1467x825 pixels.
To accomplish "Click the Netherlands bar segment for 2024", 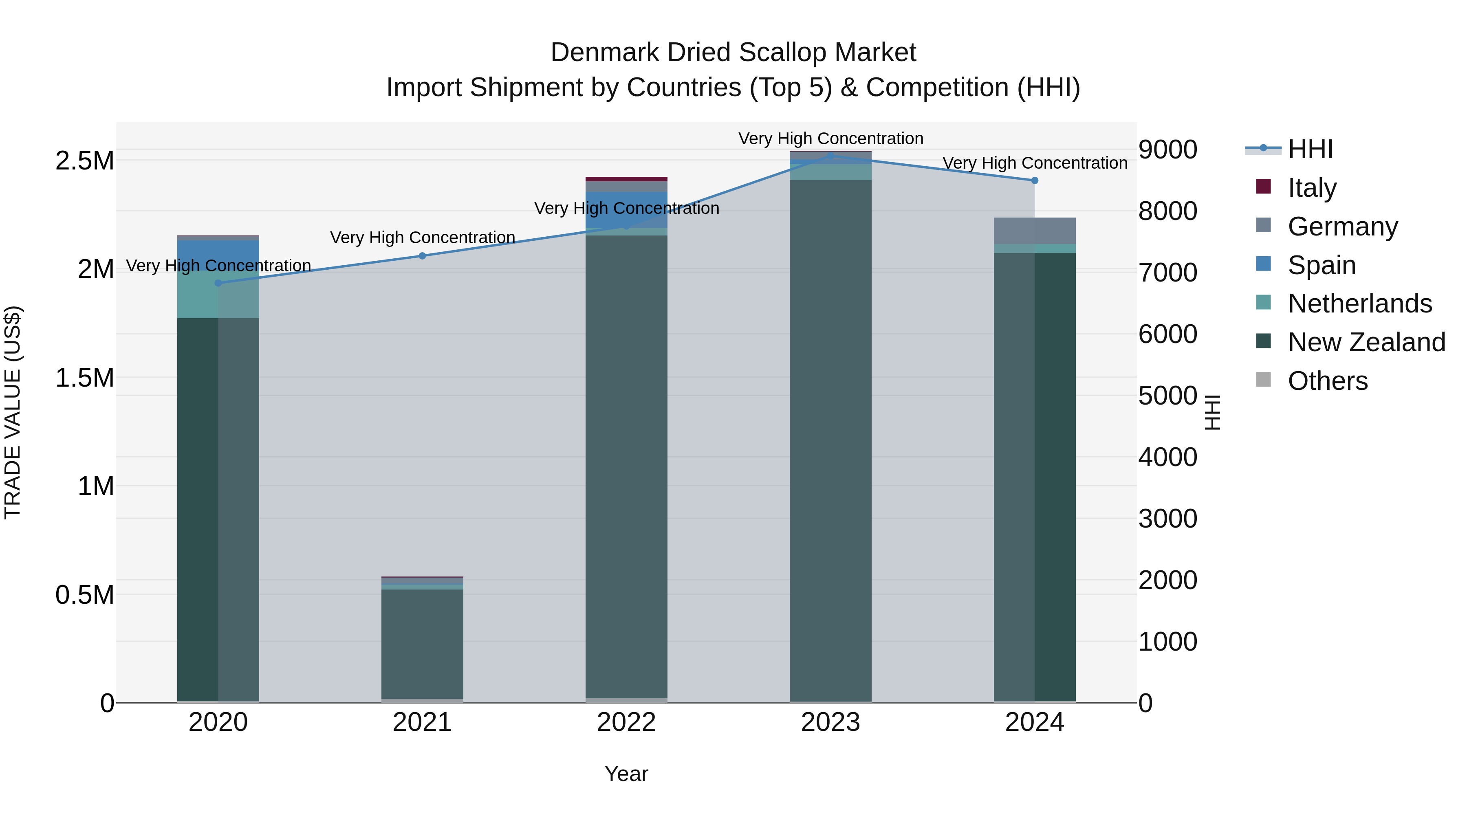I will (1035, 249).
